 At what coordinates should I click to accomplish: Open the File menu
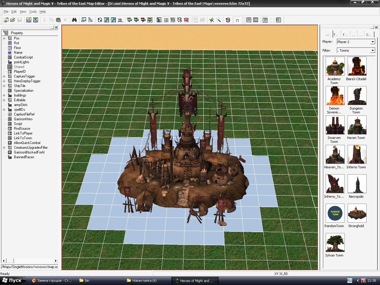point(6,12)
